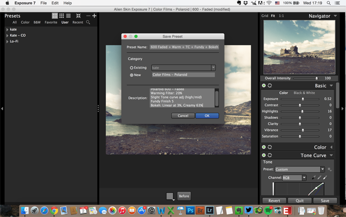Viewport: 346px width, 217px height.
Task: Open the Edit menu
Action: (x=55, y=3)
